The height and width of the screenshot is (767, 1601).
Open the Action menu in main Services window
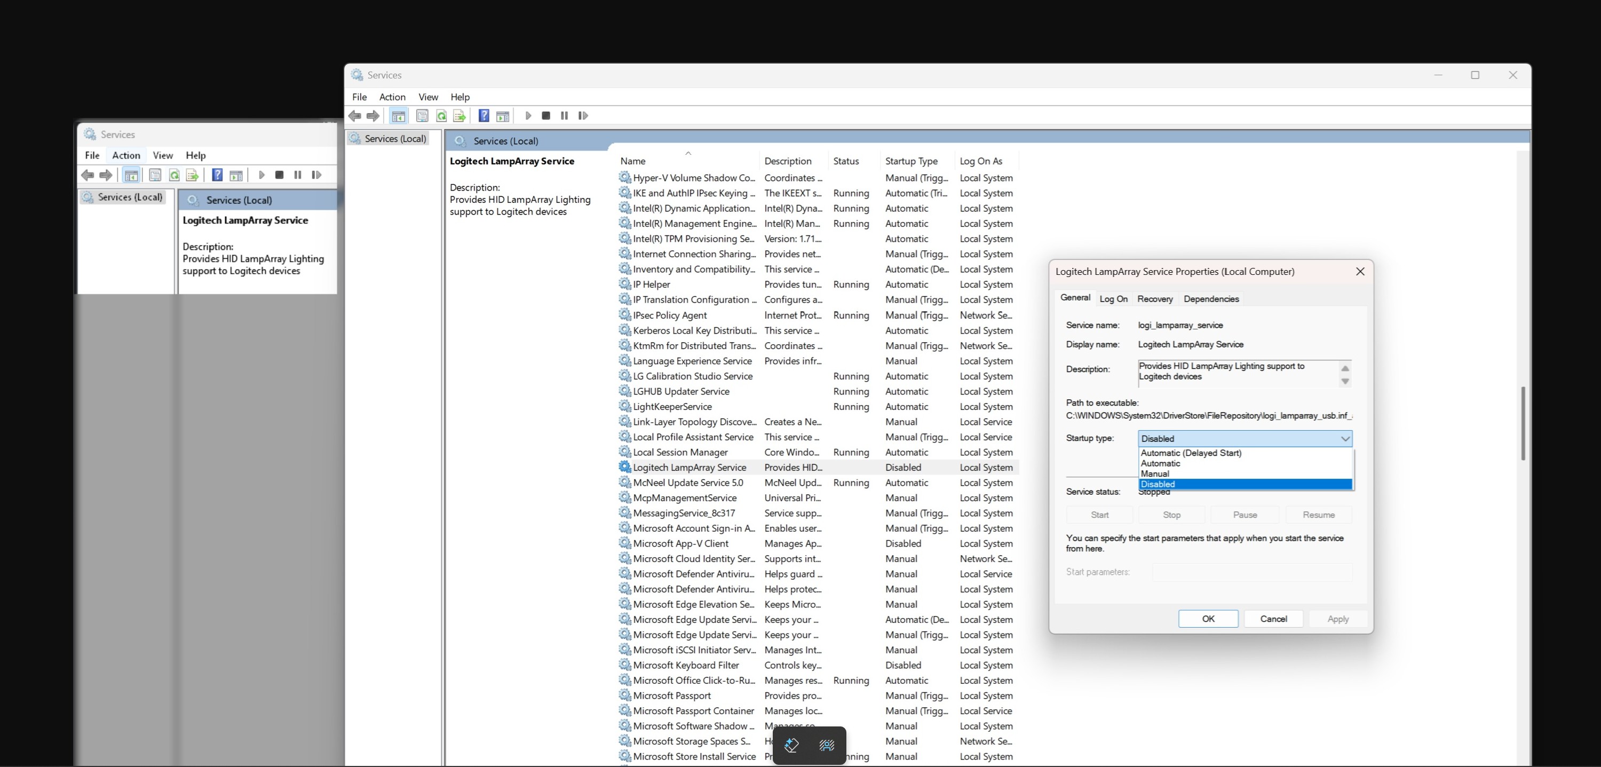(392, 97)
